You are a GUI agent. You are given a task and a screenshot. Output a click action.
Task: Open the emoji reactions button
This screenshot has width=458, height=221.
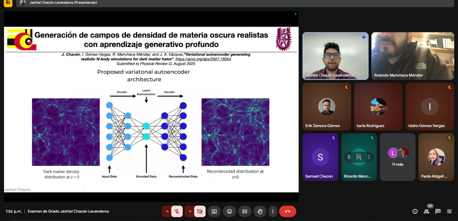click(x=229, y=212)
